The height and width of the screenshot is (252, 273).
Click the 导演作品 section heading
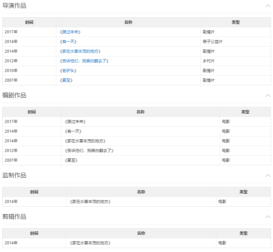tap(14, 6)
